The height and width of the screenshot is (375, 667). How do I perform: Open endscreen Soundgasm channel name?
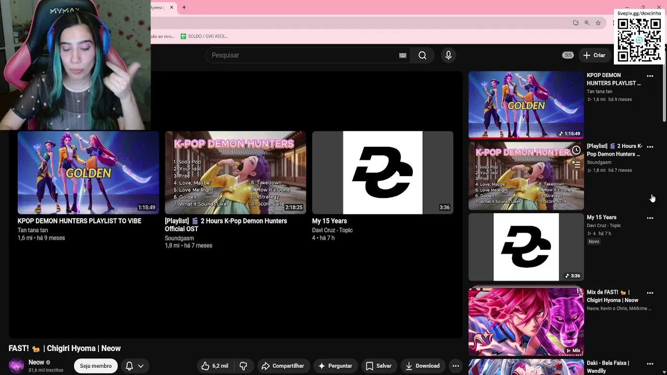tap(179, 238)
